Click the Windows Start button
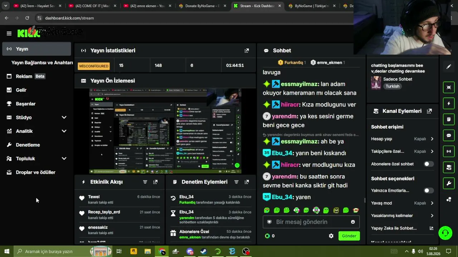This screenshot has height=257, width=458. point(6,251)
